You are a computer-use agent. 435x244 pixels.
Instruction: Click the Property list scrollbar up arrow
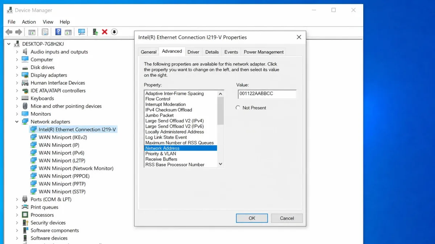220,94
